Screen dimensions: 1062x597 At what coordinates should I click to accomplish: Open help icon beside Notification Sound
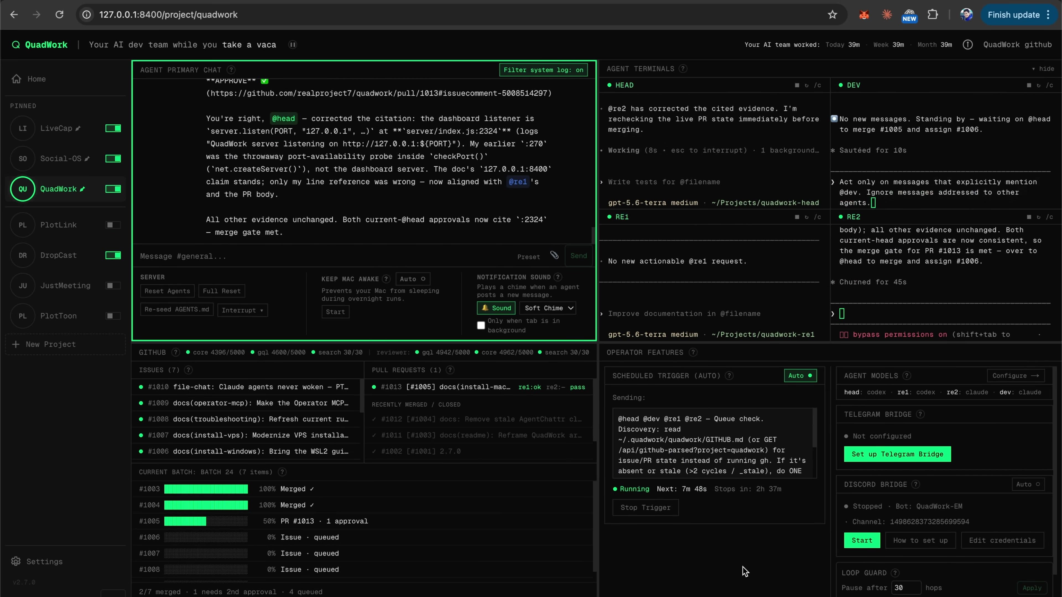point(557,277)
